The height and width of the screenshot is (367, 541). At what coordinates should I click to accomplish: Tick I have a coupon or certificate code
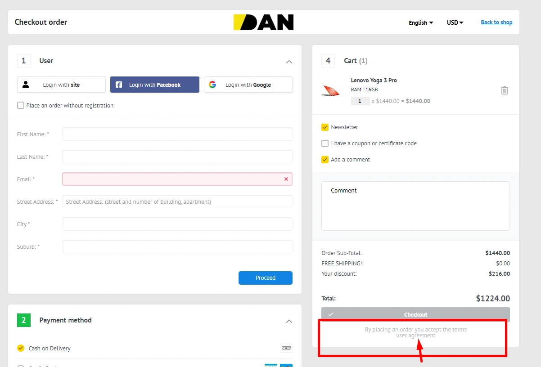click(x=325, y=143)
